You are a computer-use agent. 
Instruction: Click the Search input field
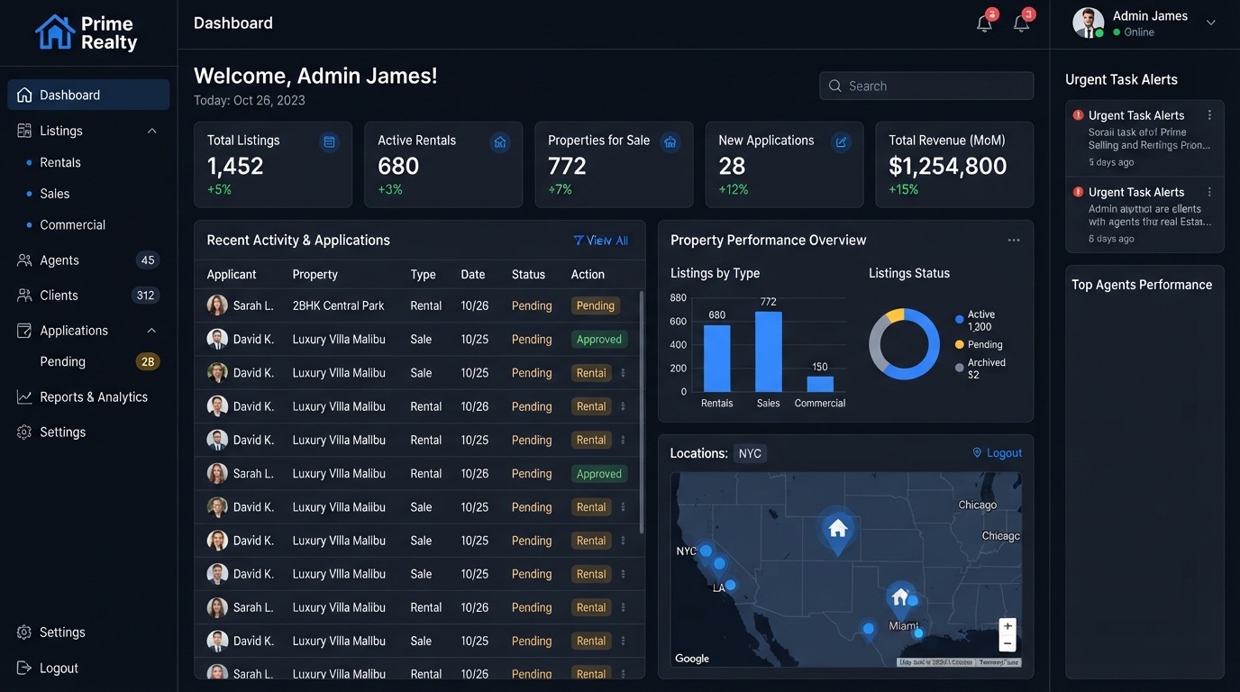tap(926, 86)
